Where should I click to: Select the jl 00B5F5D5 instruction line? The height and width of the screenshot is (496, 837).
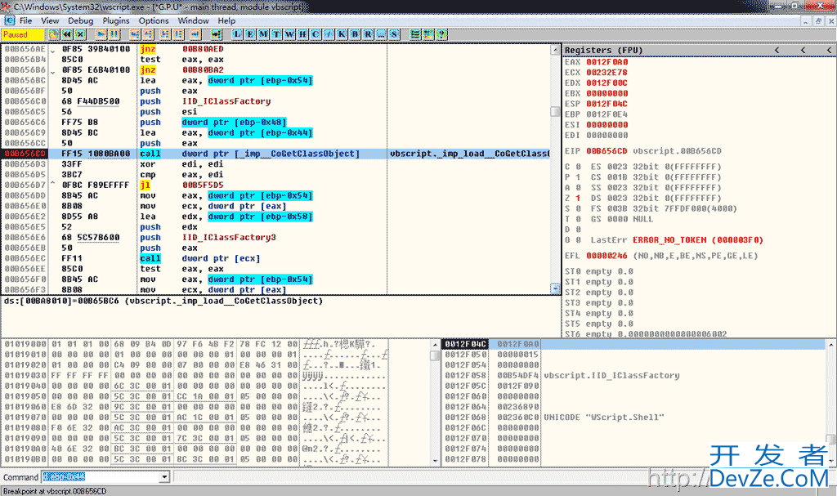point(276,185)
